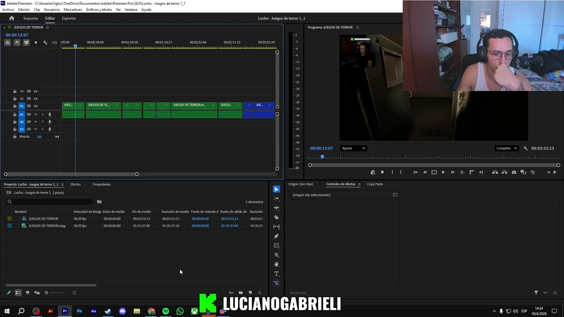
Task: Click Go to In point button
Action: coord(416,172)
